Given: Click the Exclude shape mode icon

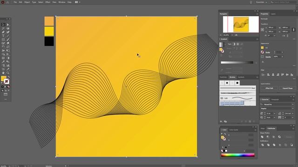Looking at the screenshot, I should pyautogui.click(x=279, y=137).
